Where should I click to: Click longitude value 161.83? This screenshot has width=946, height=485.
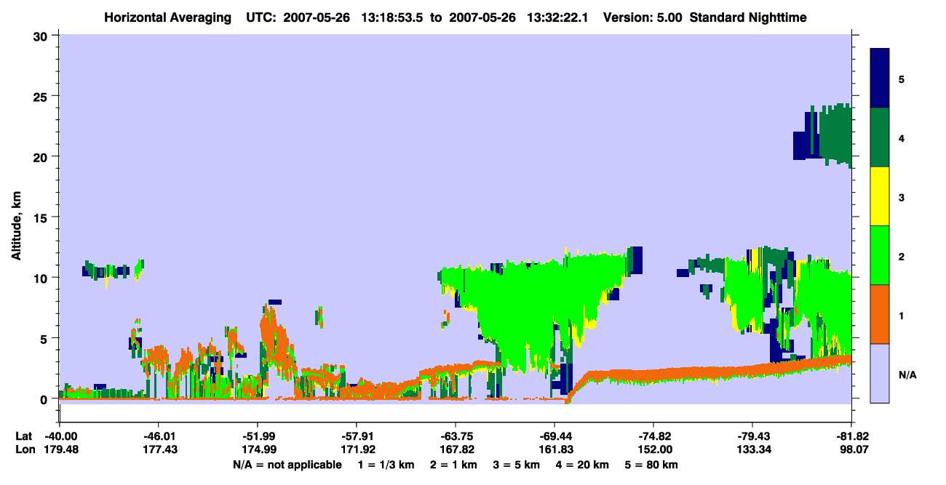point(555,450)
